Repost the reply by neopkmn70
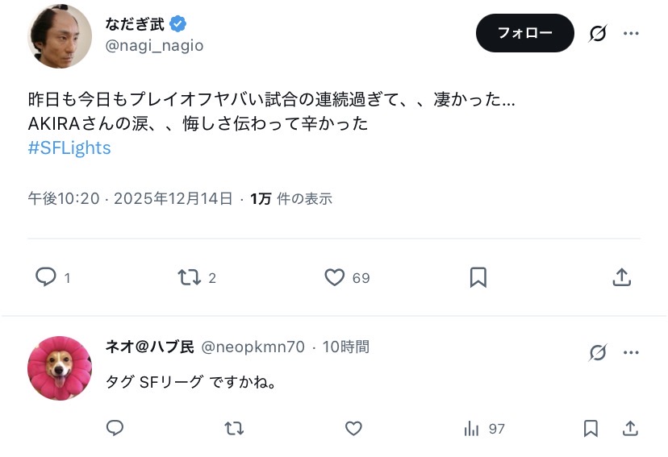The image size is (668, 457). (234, 428)
